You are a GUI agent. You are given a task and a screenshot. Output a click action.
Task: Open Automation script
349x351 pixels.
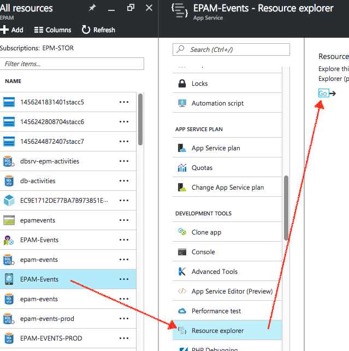(x=227, y=103)
